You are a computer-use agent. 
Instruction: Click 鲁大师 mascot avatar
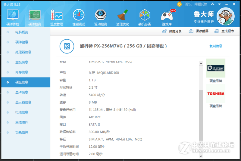(225, 16)
